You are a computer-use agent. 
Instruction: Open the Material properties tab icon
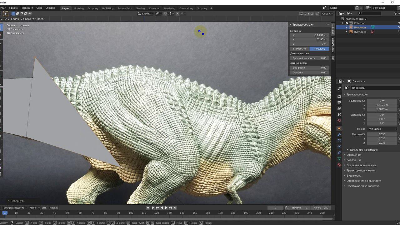click(x=339, y=165)
